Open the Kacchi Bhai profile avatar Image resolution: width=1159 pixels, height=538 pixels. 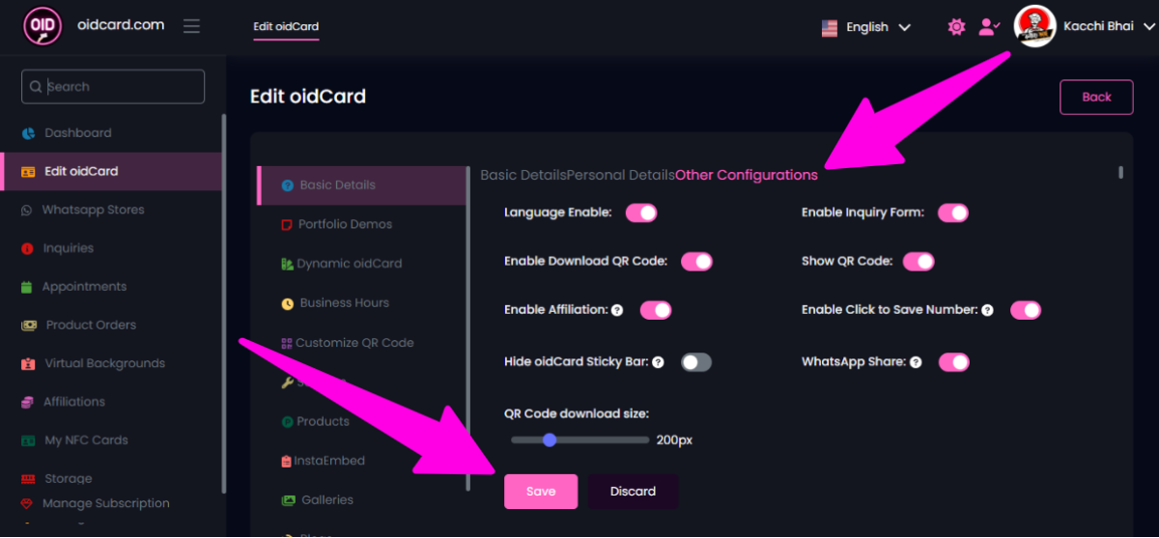(x=1034, y=26)
